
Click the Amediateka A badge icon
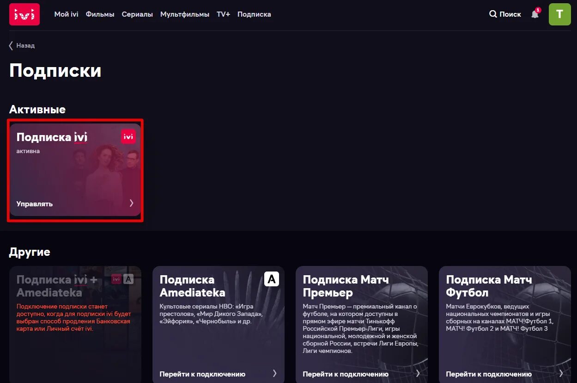(x=272, y=279)
